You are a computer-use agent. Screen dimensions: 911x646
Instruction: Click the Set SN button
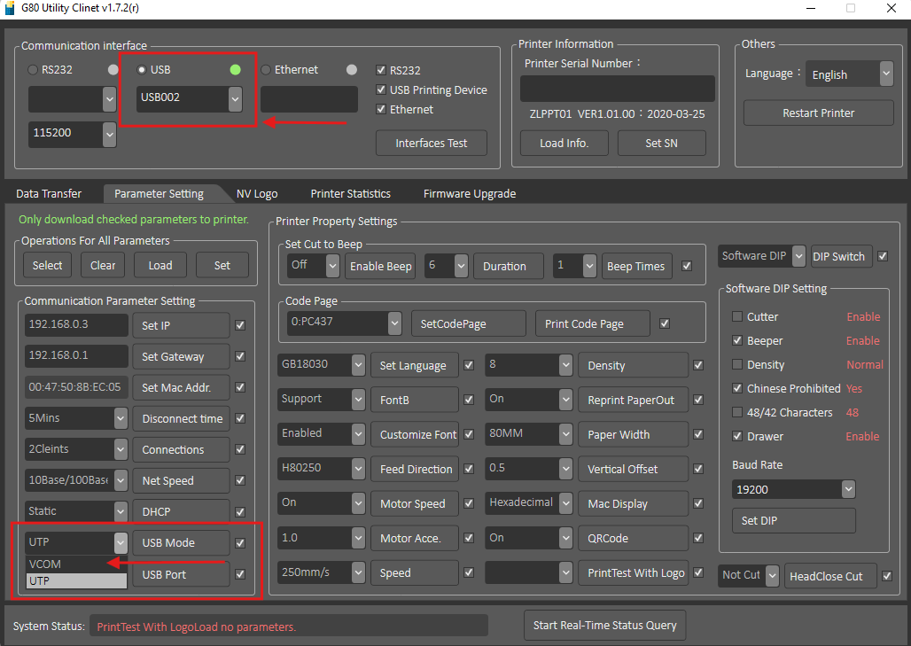pos(661,143)
